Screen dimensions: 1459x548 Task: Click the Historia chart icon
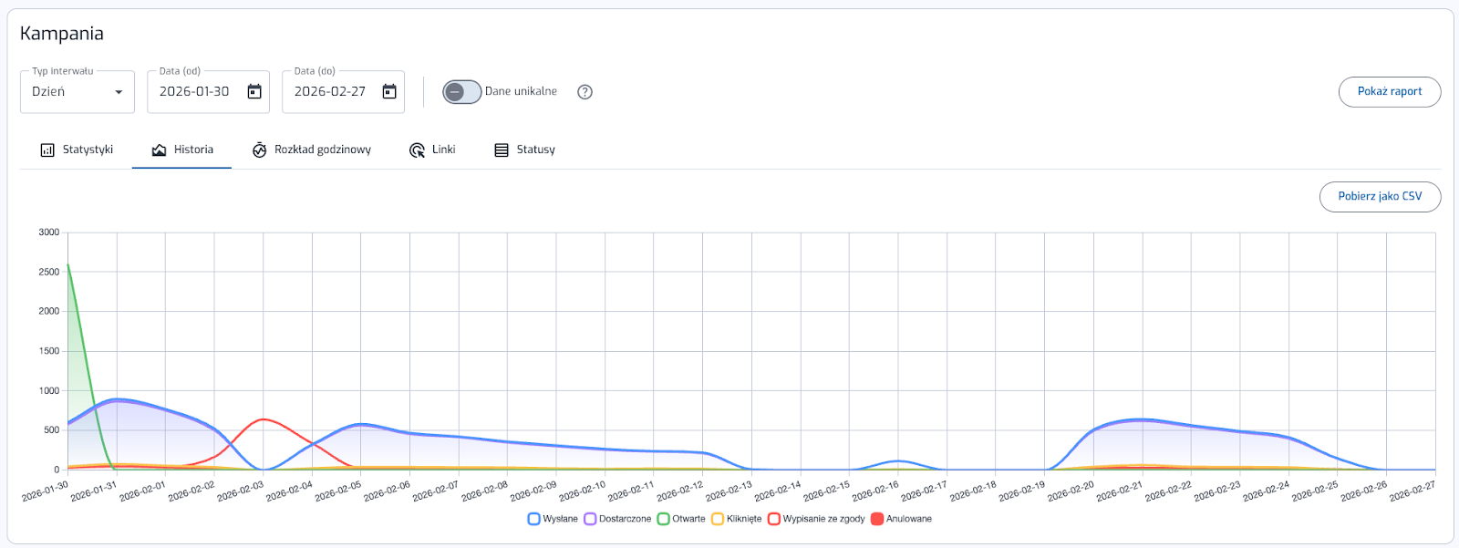pyautogui.click(x=159, y=150)
